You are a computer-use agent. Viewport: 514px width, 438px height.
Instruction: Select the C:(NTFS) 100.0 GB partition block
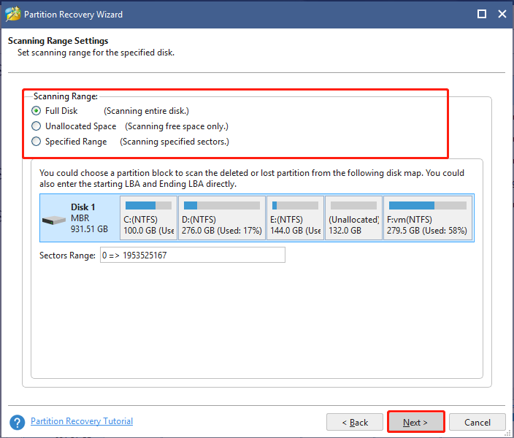(148, 218)
